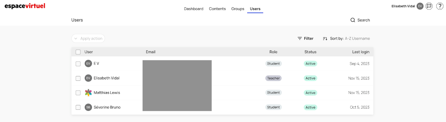Toggle the select-all users checkbox
The image size is (446, 122).
pyautogui.click(x=78, y=52)
